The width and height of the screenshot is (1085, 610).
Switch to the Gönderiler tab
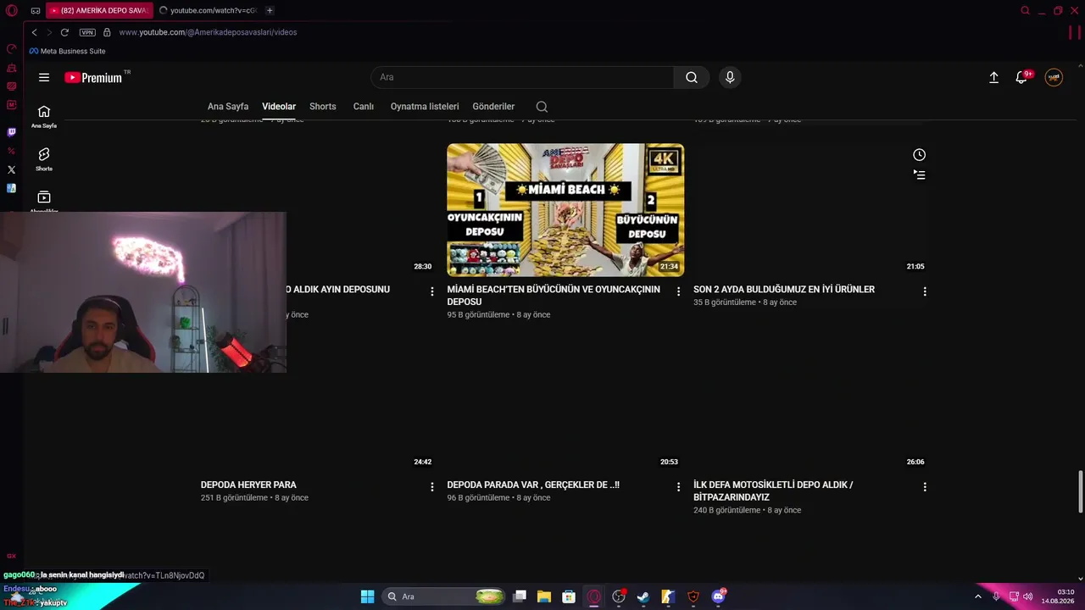[x=493, y=107]
